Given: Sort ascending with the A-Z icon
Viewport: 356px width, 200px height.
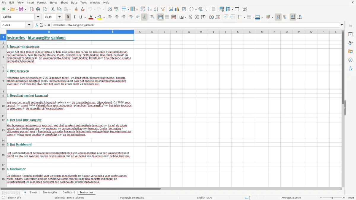Looking at the screenshot, I should 150,9.
